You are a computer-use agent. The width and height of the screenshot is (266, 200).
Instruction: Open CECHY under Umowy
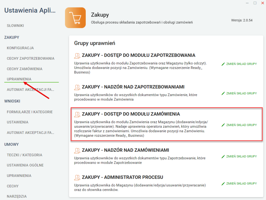tap(12, 186)
